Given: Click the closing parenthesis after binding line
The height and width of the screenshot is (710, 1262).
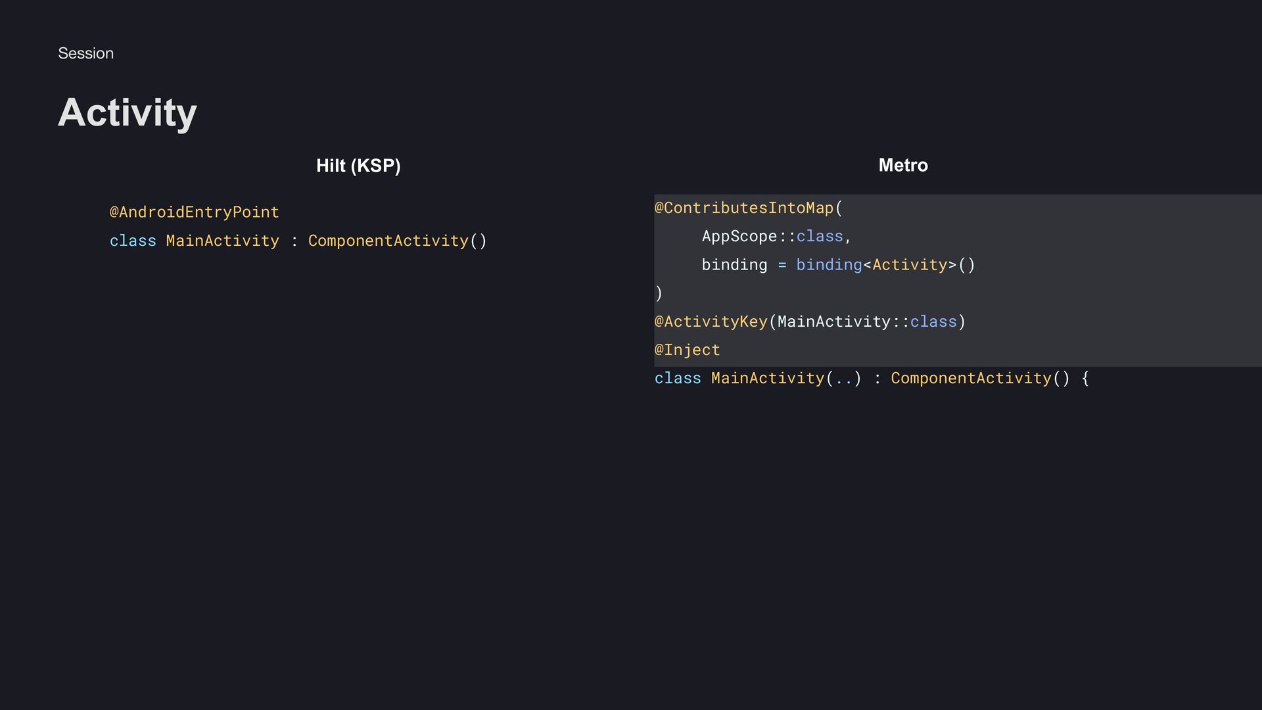Looking at the screenshot, I should 659,293.
